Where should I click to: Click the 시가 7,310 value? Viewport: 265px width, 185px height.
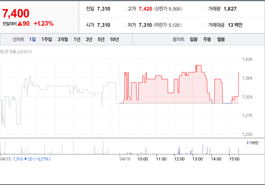click(x=104, y=25)
